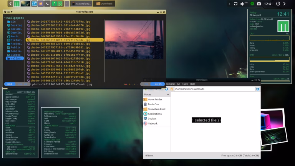Click the go-up arrow in Downloads toolbar
The height and width of the screenshot is (166, 295).
(166, 89)
